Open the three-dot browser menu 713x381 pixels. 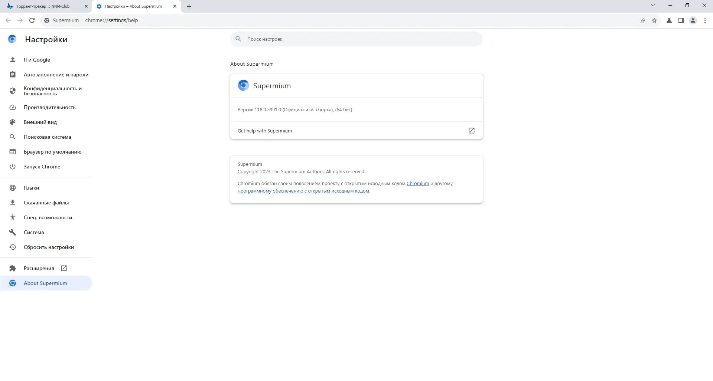coord(705,20)
